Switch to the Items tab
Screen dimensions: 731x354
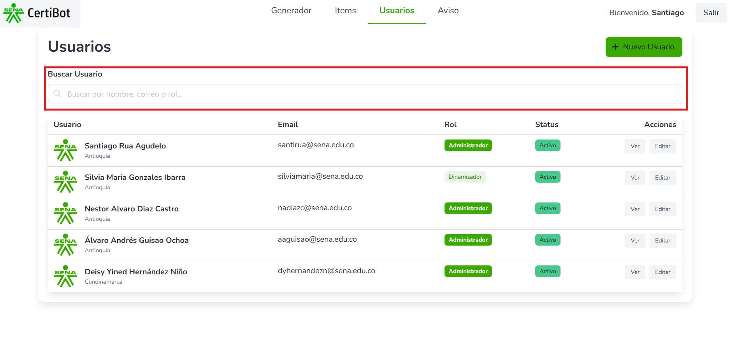345,11
